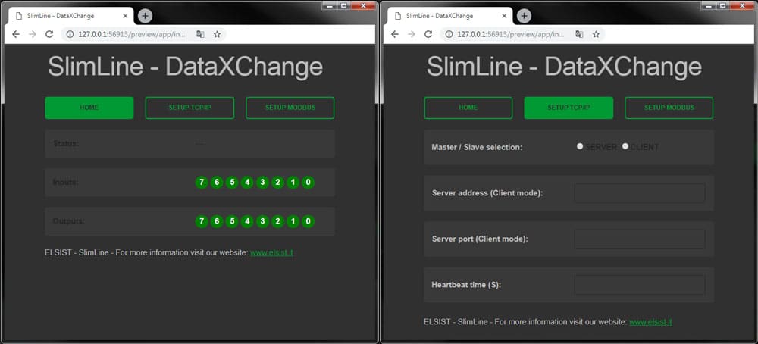The image size is (758, 344).
Task: Click forward arrow in right browser window
Action: point(412,34)
